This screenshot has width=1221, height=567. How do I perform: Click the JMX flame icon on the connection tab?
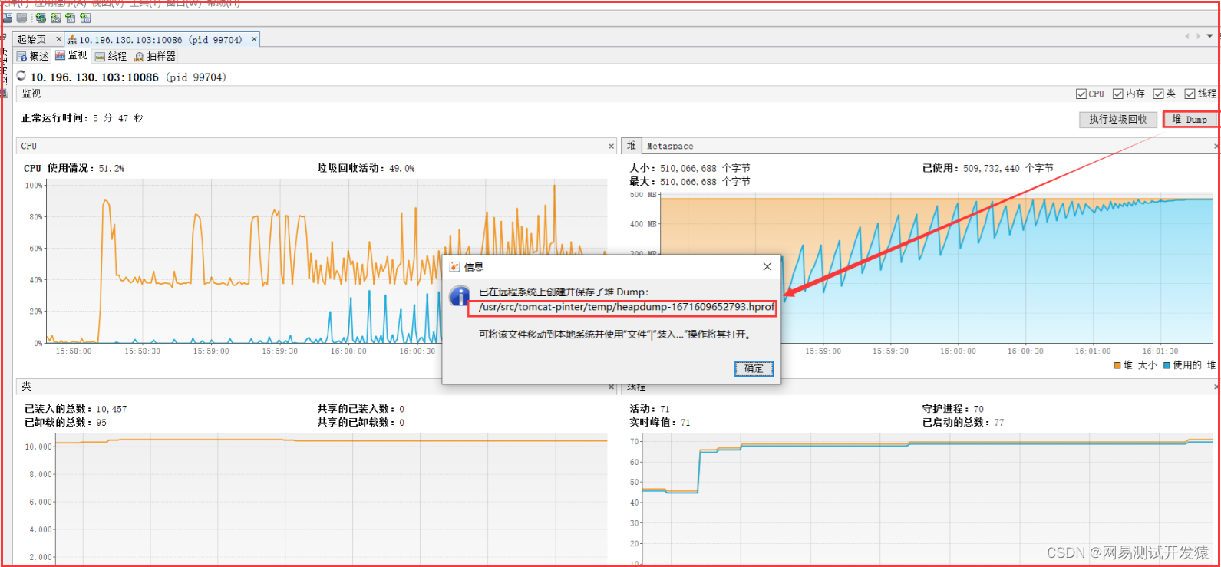[72, 39]
